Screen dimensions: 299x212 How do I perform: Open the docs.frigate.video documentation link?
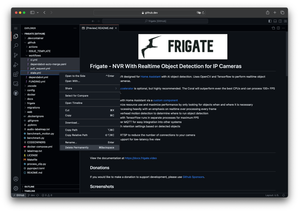click(141, 158)
